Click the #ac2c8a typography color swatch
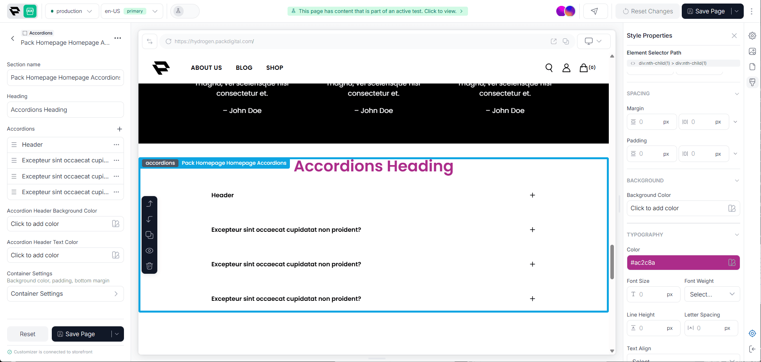761x362 pixels. [683, 263]
